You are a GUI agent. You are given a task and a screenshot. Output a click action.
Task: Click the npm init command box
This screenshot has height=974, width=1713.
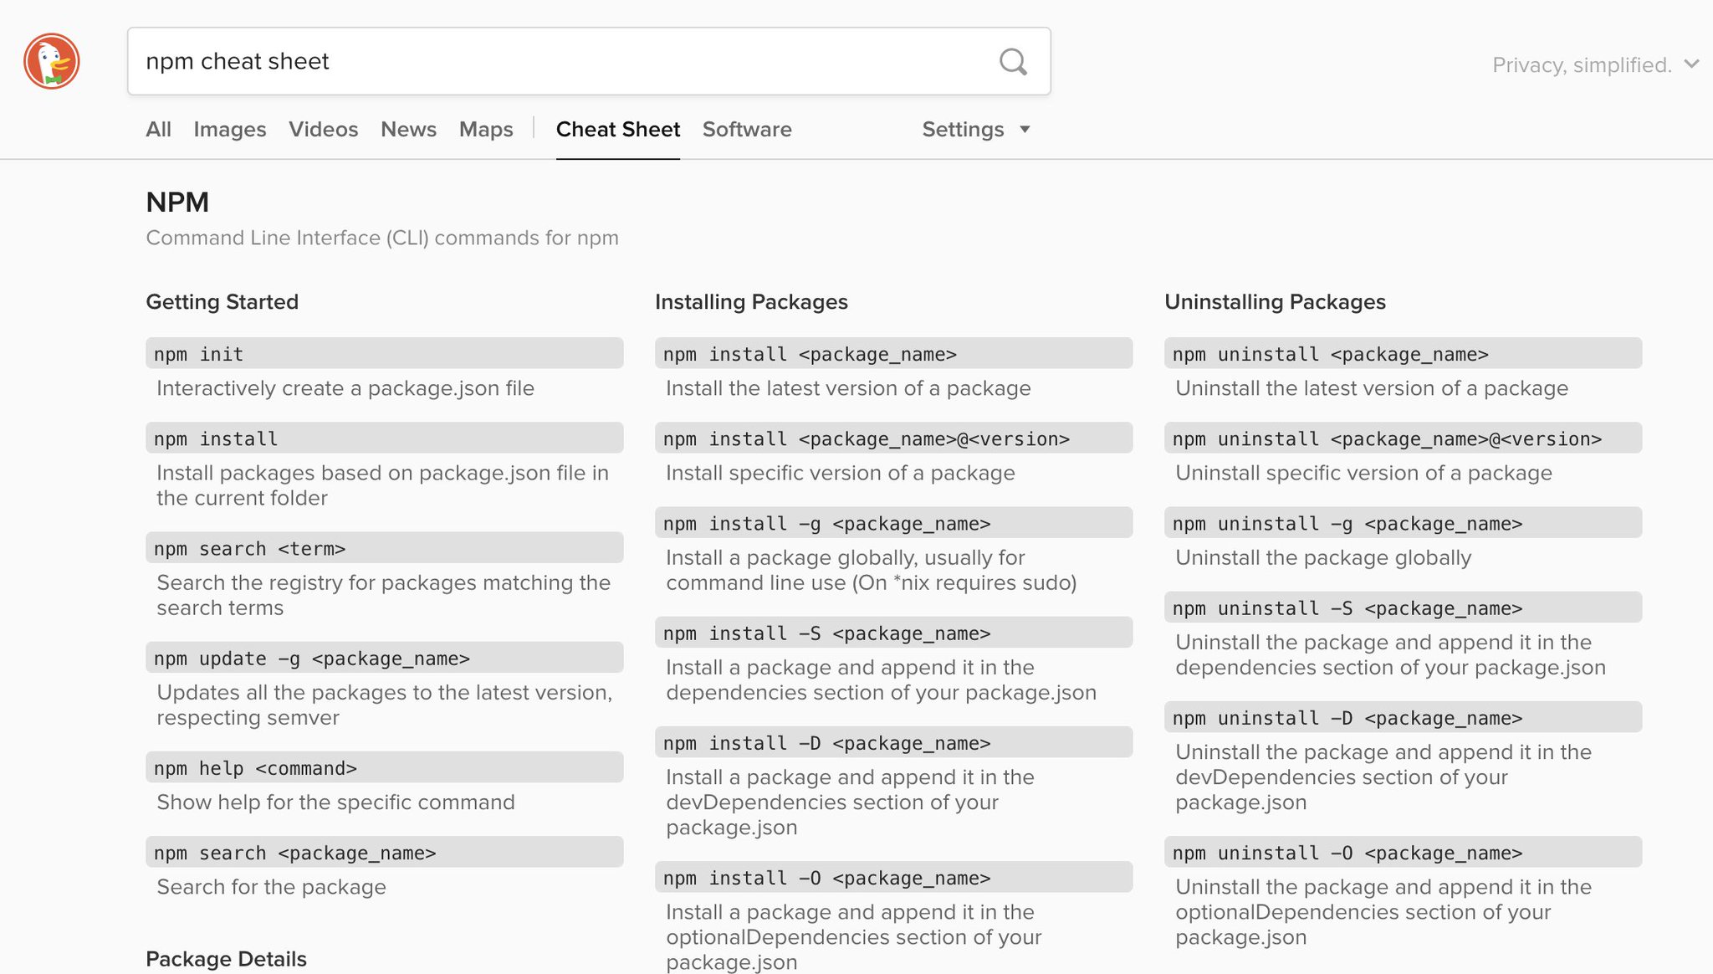point(384,354)
